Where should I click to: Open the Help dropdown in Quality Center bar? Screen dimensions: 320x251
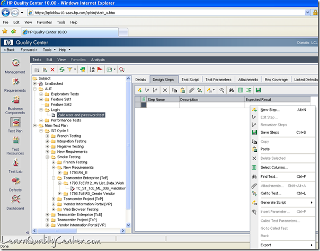[65, 50]
